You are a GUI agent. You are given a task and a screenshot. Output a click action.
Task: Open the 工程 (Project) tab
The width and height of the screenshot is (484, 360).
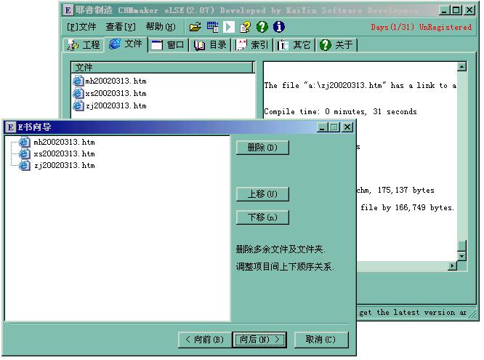pos(83,44)
